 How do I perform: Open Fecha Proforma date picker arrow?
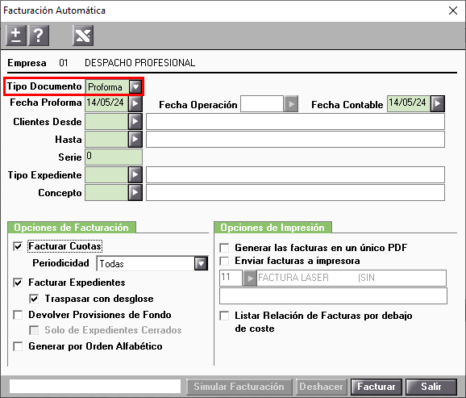pos(135,103)
